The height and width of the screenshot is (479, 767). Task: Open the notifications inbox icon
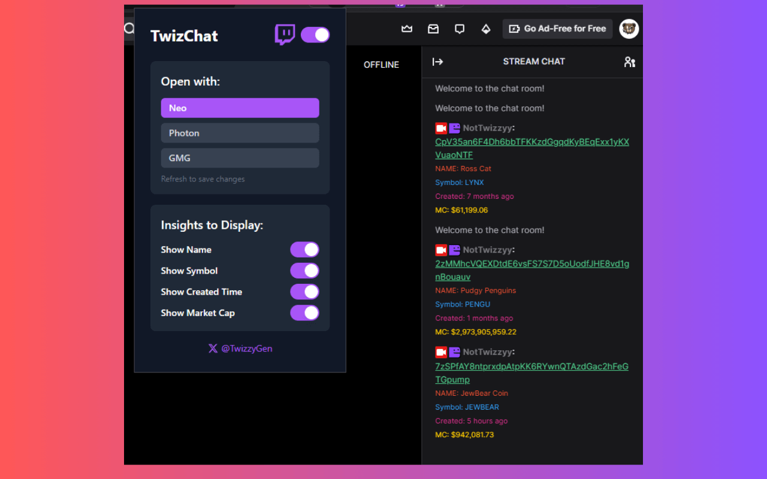point(433,29)
